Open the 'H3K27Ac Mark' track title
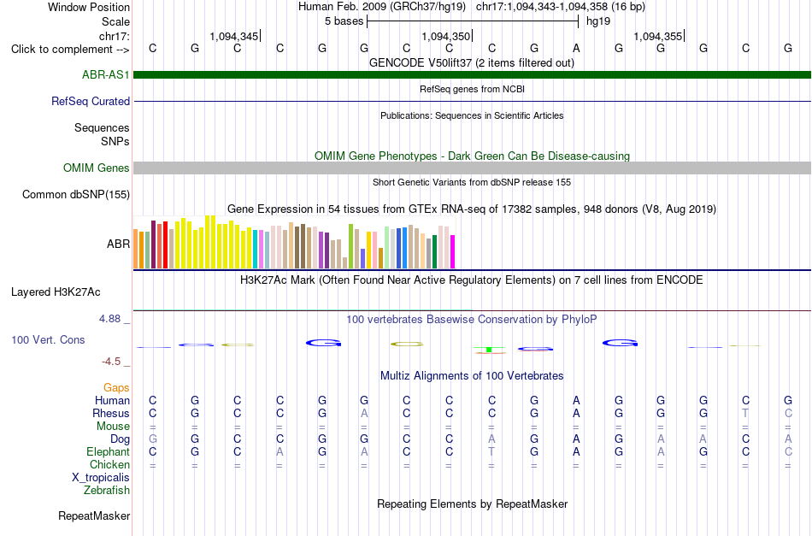This screenshot has height=536, width=812. click(472, 280)
